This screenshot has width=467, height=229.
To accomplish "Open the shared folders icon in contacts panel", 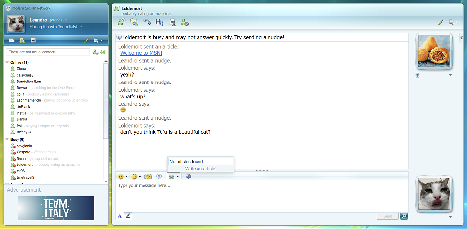I will pyautogui.click(x=22, y=40).
